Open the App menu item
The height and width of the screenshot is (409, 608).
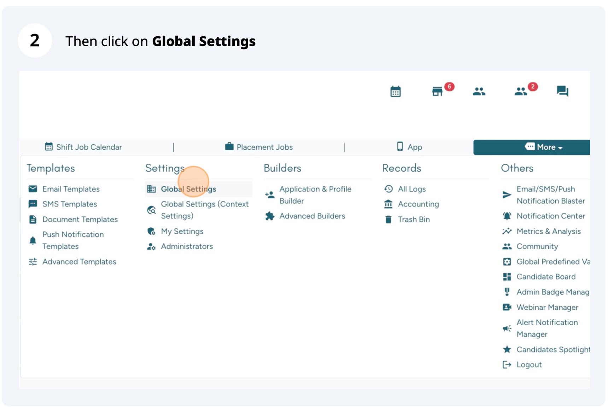click(410, 147)
